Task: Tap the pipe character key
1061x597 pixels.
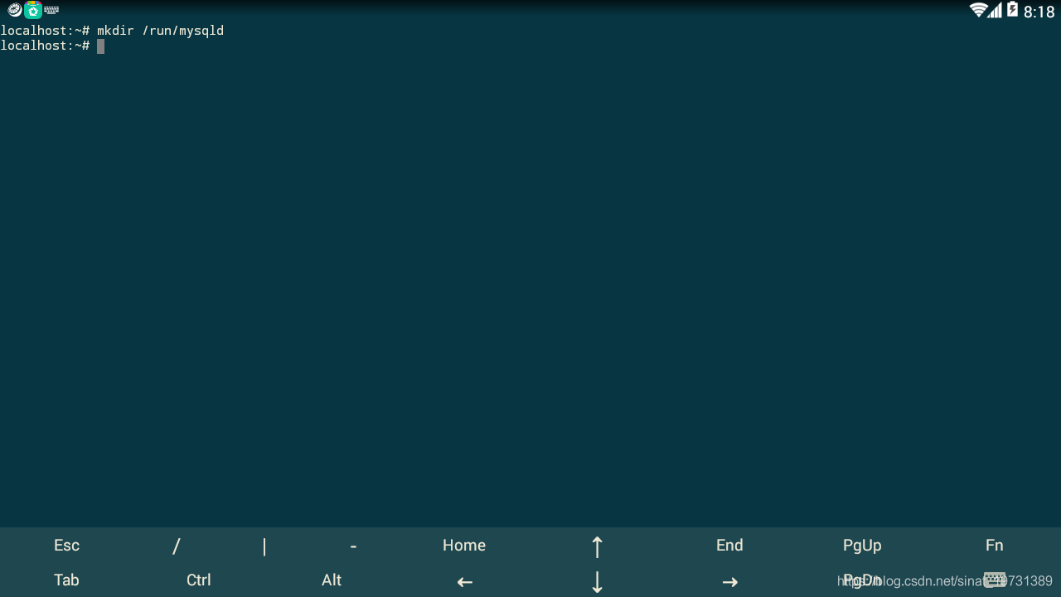Action: [264, 545]
